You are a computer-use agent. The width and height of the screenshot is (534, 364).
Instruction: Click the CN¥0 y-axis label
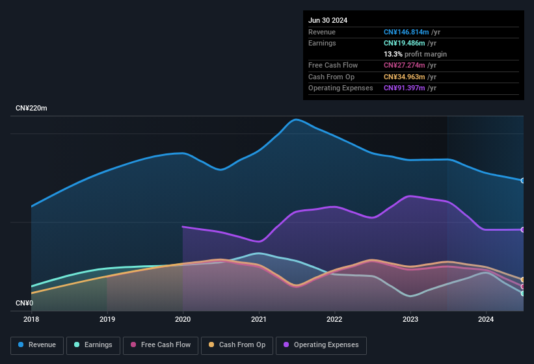25,303
